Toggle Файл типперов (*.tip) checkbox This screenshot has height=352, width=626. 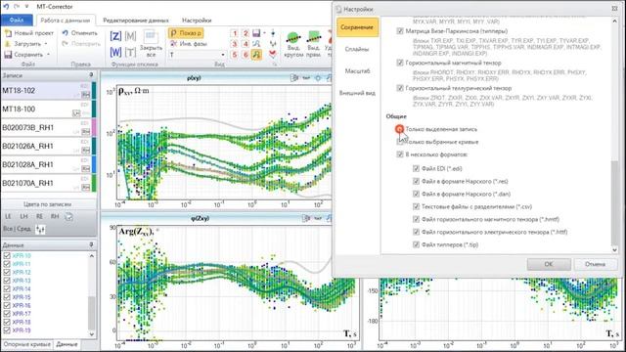(416, 244)
